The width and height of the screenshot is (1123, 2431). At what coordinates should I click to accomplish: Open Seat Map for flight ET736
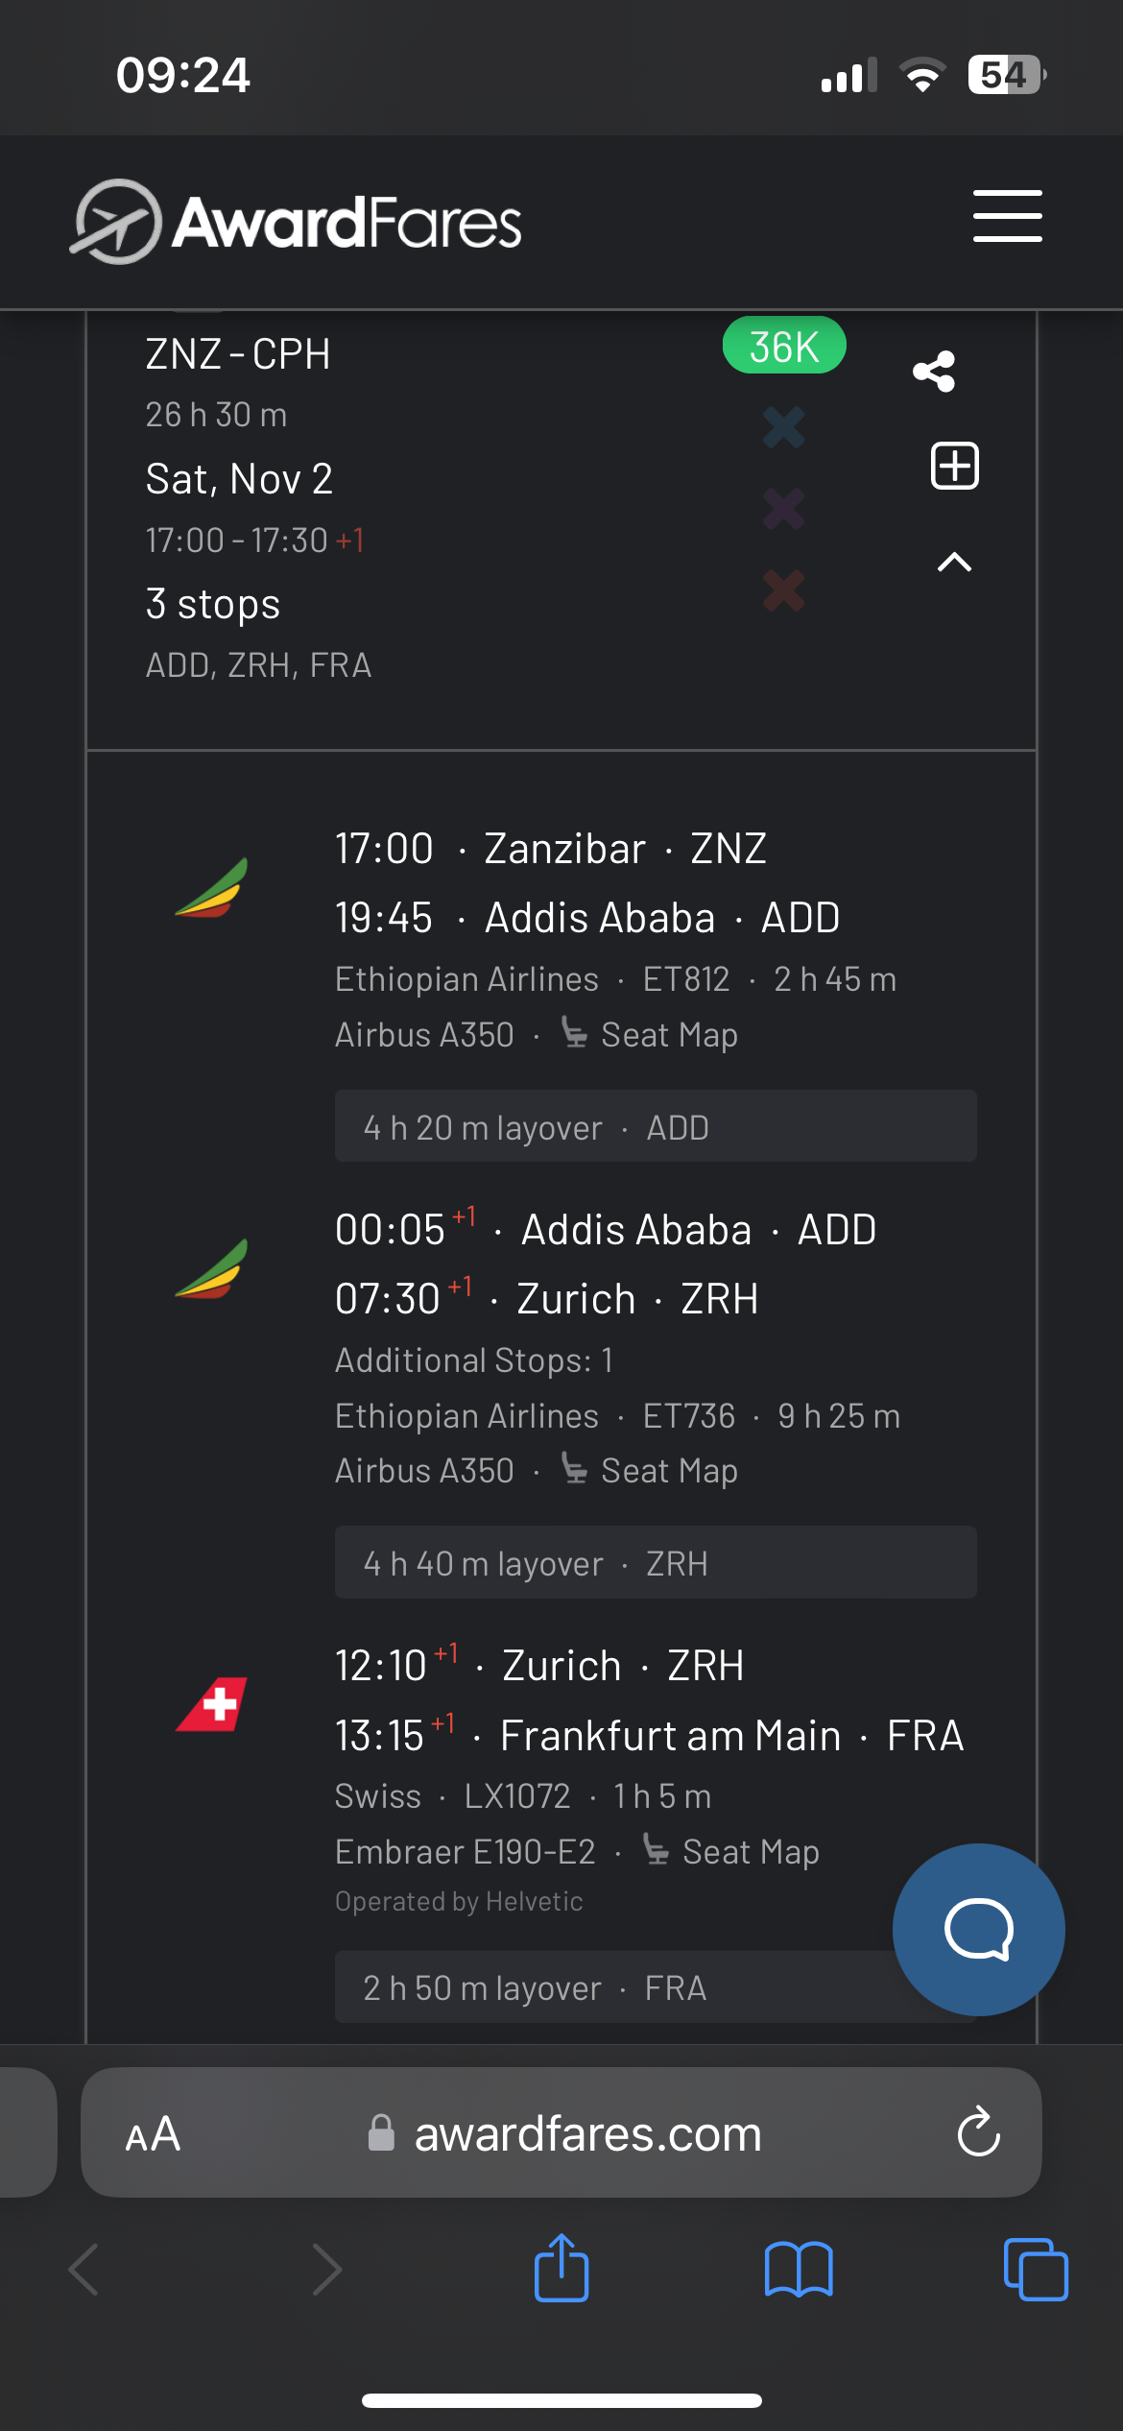(x=651, y=1471)
